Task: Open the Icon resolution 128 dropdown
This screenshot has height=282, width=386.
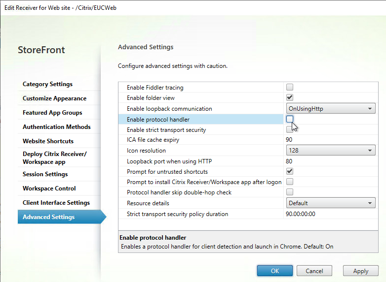Action: tap(331, 150)
